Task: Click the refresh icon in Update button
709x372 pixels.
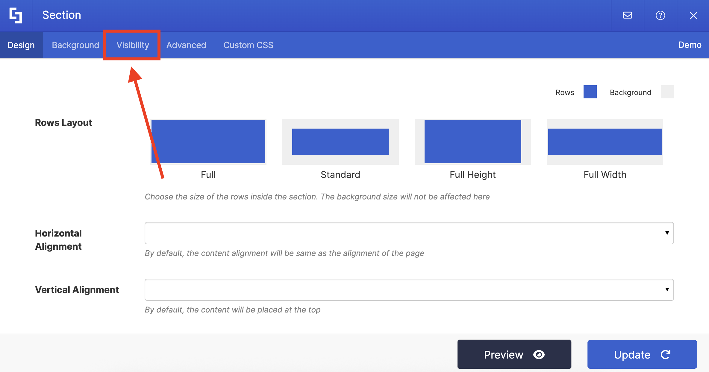Action: click(665, 355)
